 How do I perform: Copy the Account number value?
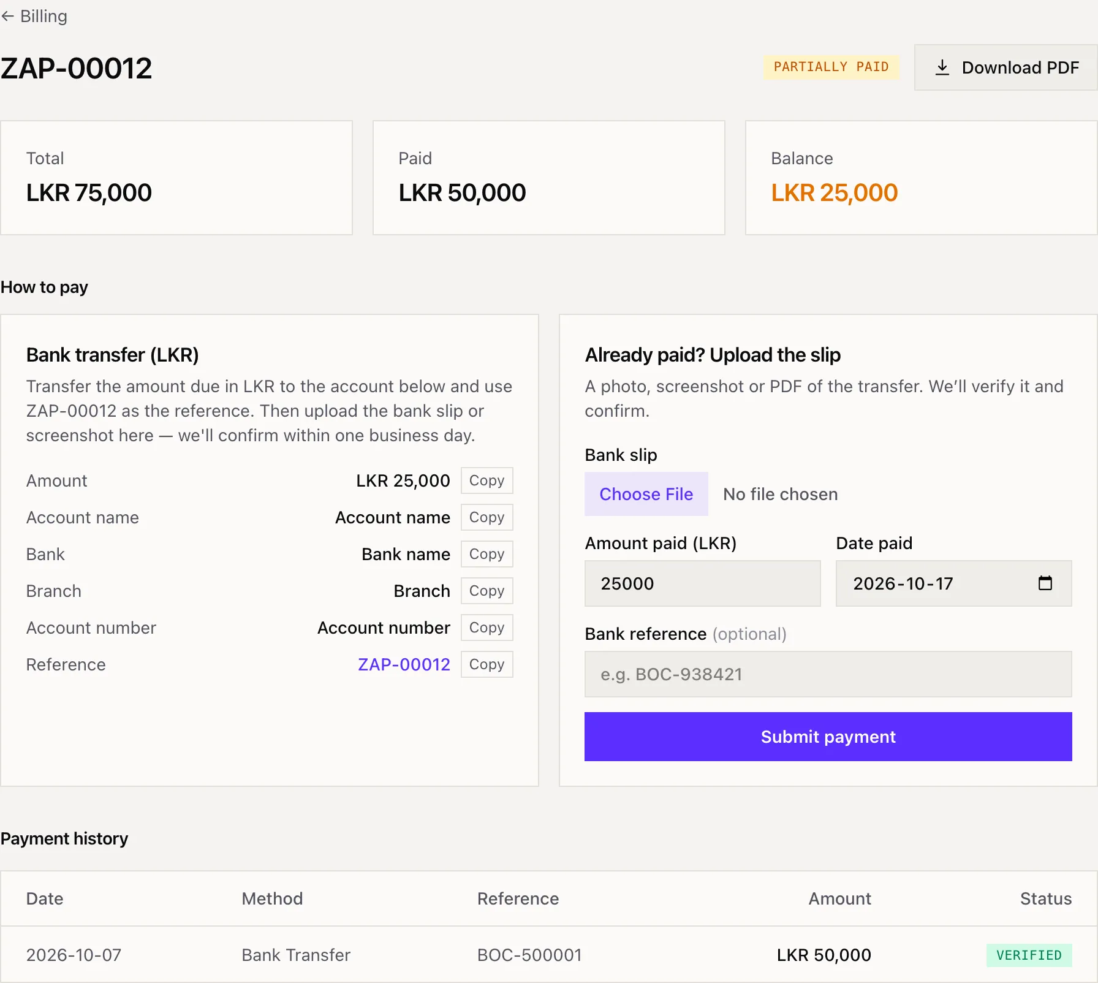click(x=487, y=628)
